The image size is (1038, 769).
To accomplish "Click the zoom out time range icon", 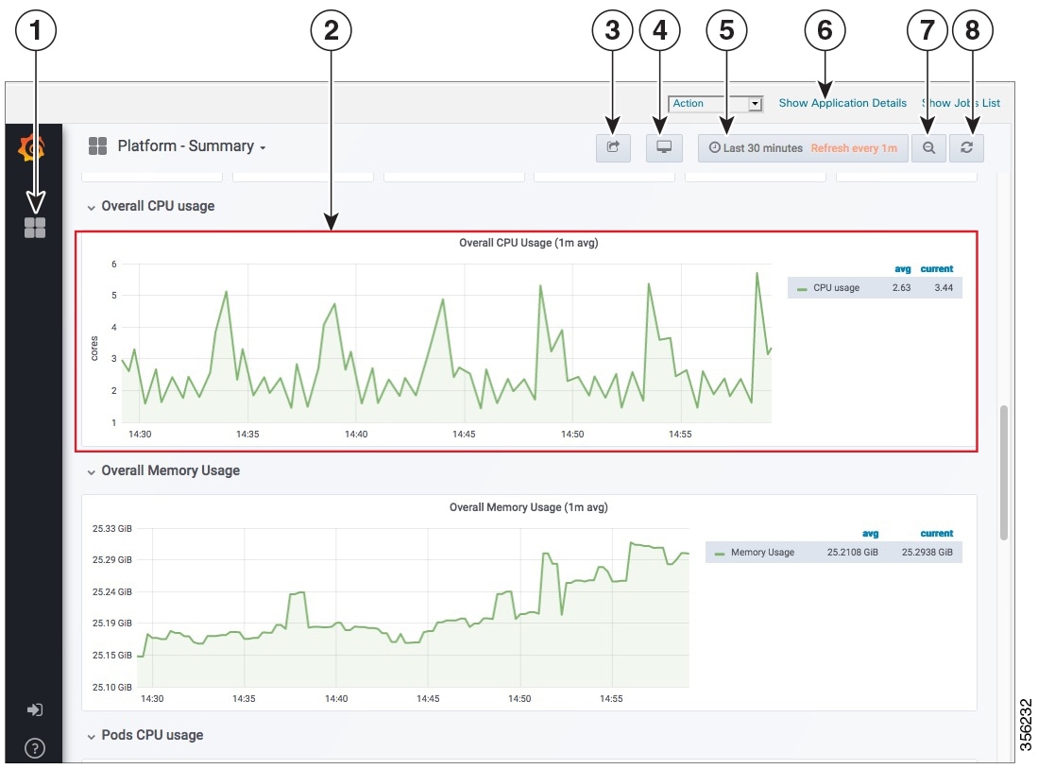I will 928,147.
